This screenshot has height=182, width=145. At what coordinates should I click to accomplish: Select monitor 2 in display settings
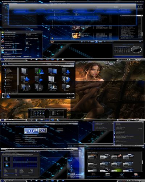click(43, 130)
